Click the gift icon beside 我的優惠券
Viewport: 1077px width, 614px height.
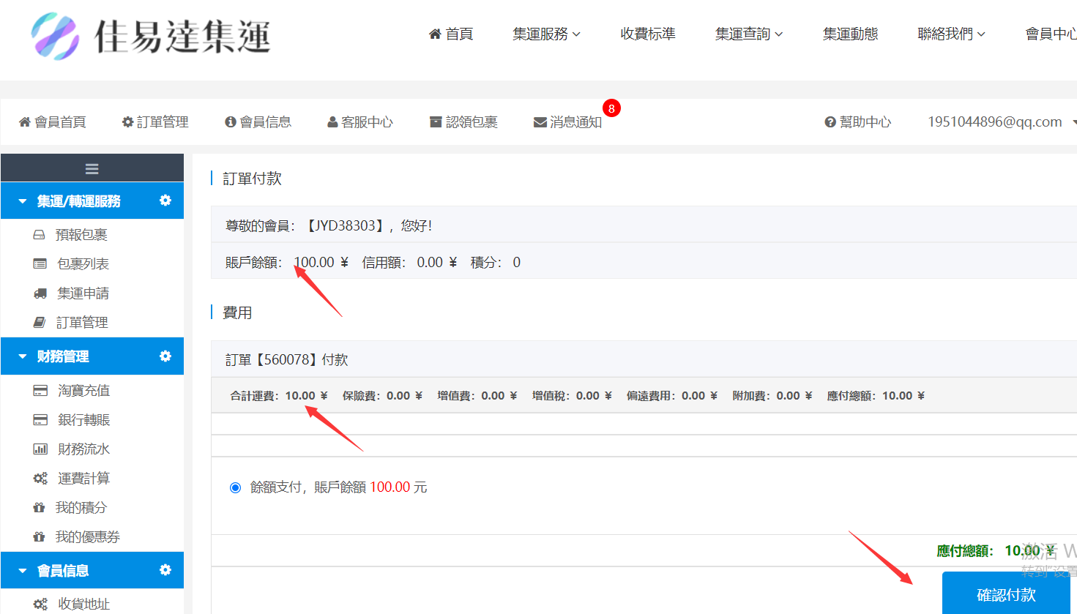tap(40, 536)
